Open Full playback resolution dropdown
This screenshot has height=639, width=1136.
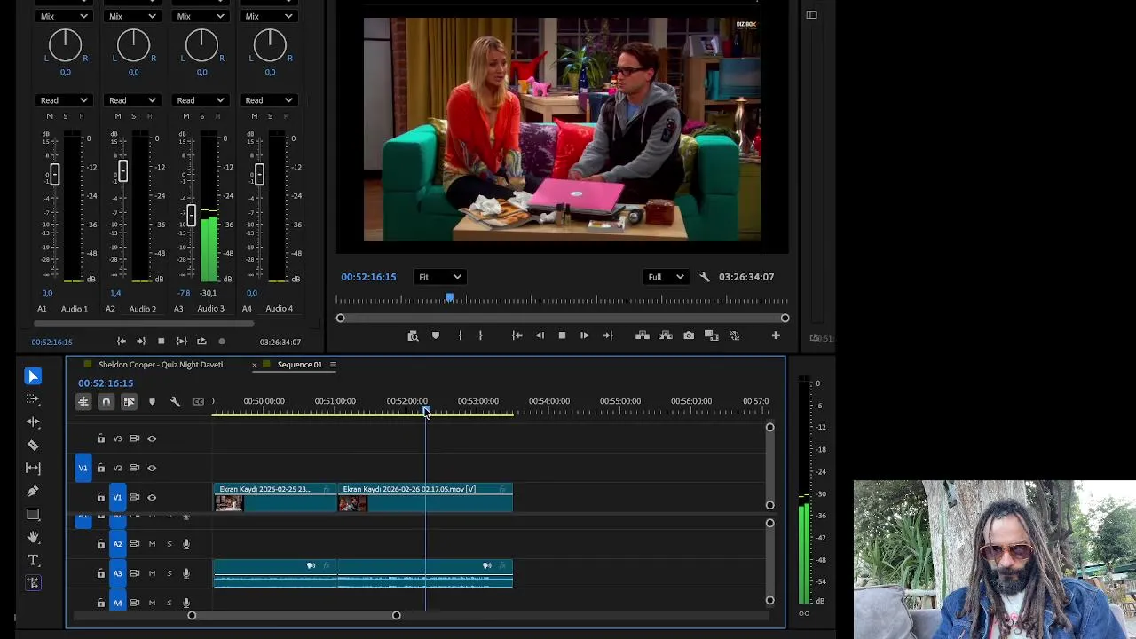pos(666,277)
